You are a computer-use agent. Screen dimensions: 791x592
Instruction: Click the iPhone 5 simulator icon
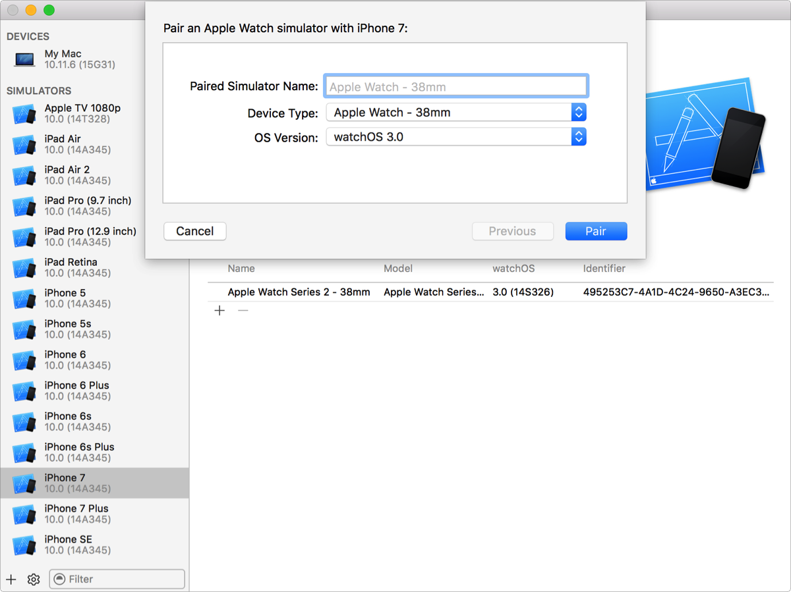click(24, 299)
